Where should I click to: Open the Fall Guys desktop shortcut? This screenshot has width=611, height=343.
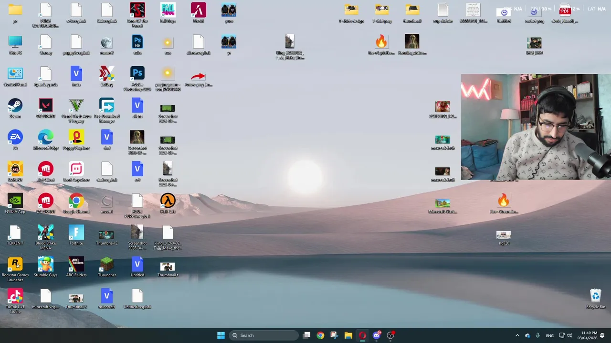tap(168, 13)
